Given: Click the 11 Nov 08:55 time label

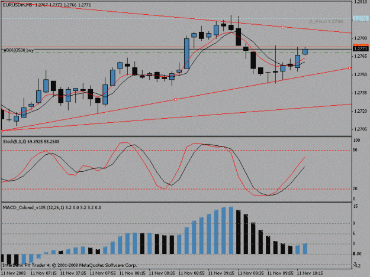Looking at the screenshot, I should click(192, 273).
